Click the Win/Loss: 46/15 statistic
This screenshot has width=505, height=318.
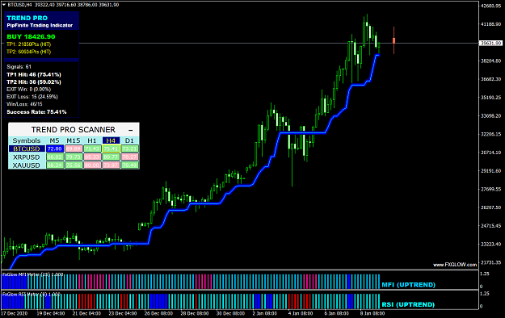[x=24, y=104]
